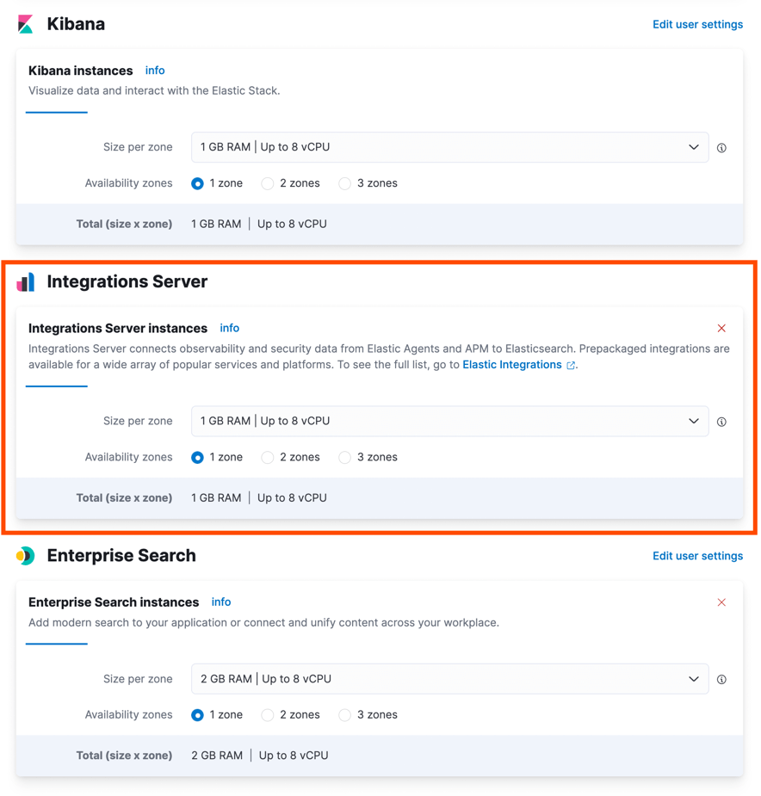Click the Kibana logo icon

25,23
